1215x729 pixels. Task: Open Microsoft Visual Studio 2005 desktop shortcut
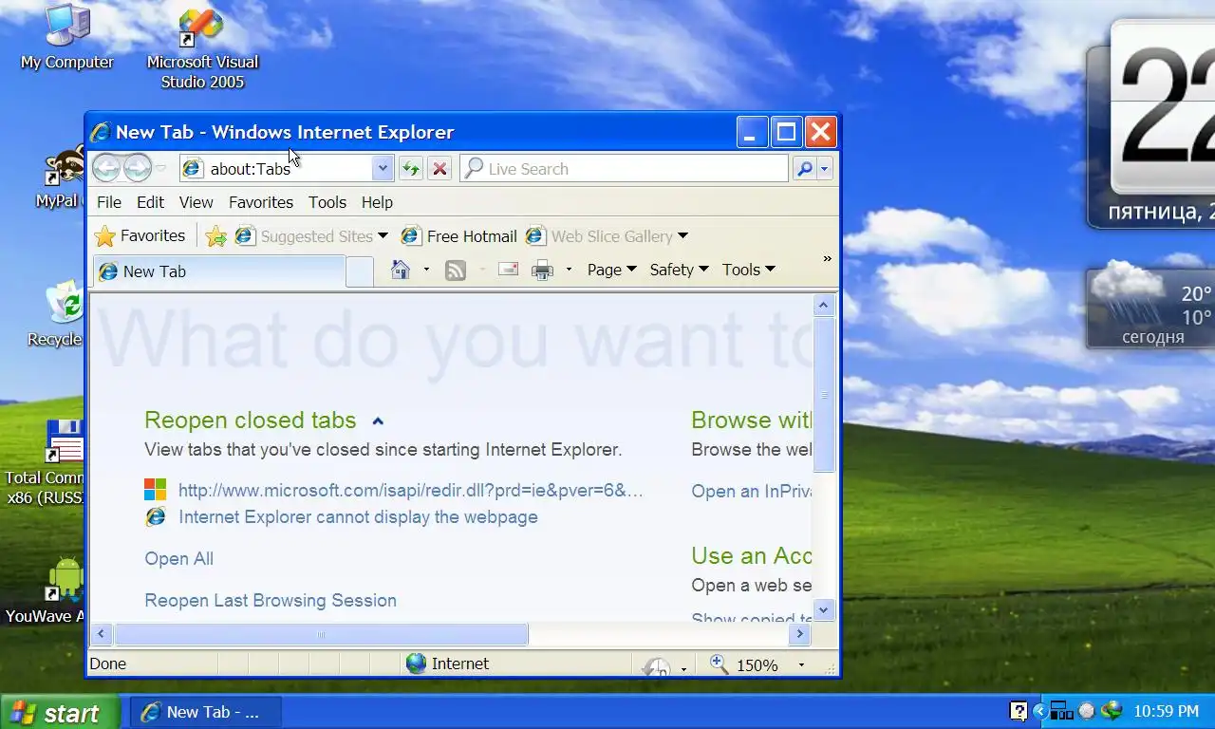click(x=202, y=47)
